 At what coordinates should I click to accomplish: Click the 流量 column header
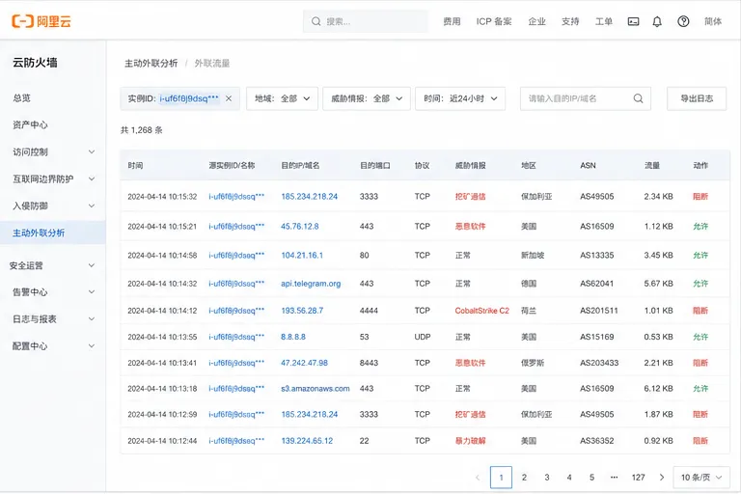[x=652, y=165]
